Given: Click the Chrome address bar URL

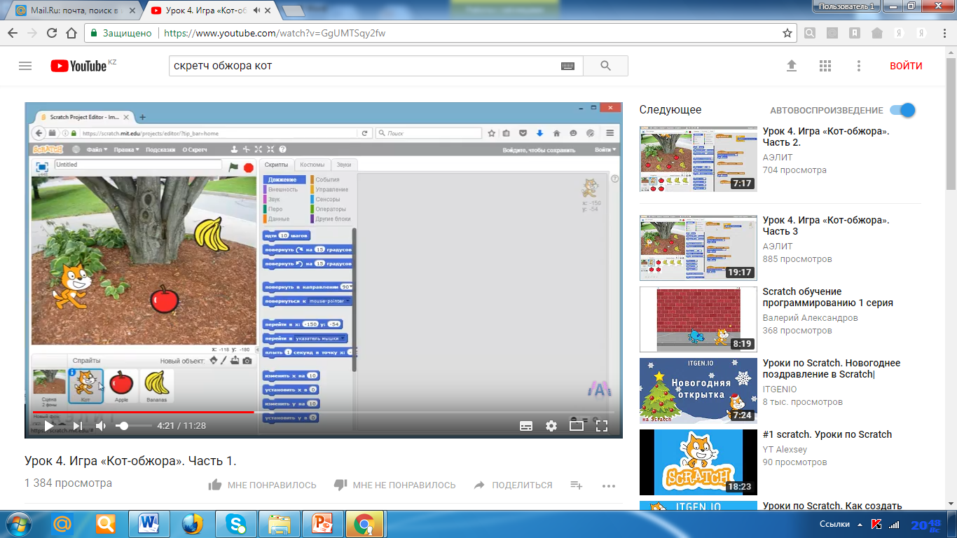Looking at the screenshot, I should click(274, 33).
